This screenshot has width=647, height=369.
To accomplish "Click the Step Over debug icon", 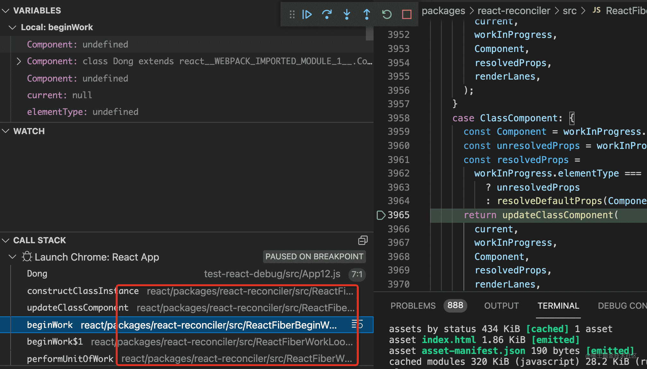I will point(327,14).
